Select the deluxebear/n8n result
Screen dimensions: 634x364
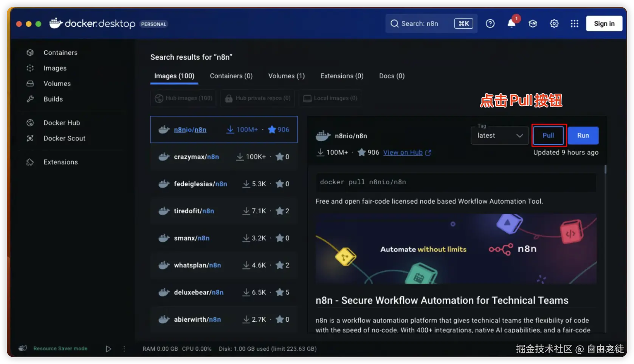coord(224,292)
